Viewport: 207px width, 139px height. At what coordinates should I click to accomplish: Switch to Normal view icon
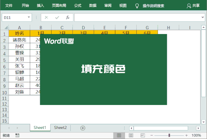tap(119, 135)
